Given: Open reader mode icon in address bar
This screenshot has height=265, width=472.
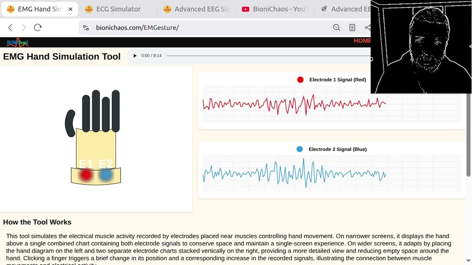Looking at the screenshot, I should point(352,28).
